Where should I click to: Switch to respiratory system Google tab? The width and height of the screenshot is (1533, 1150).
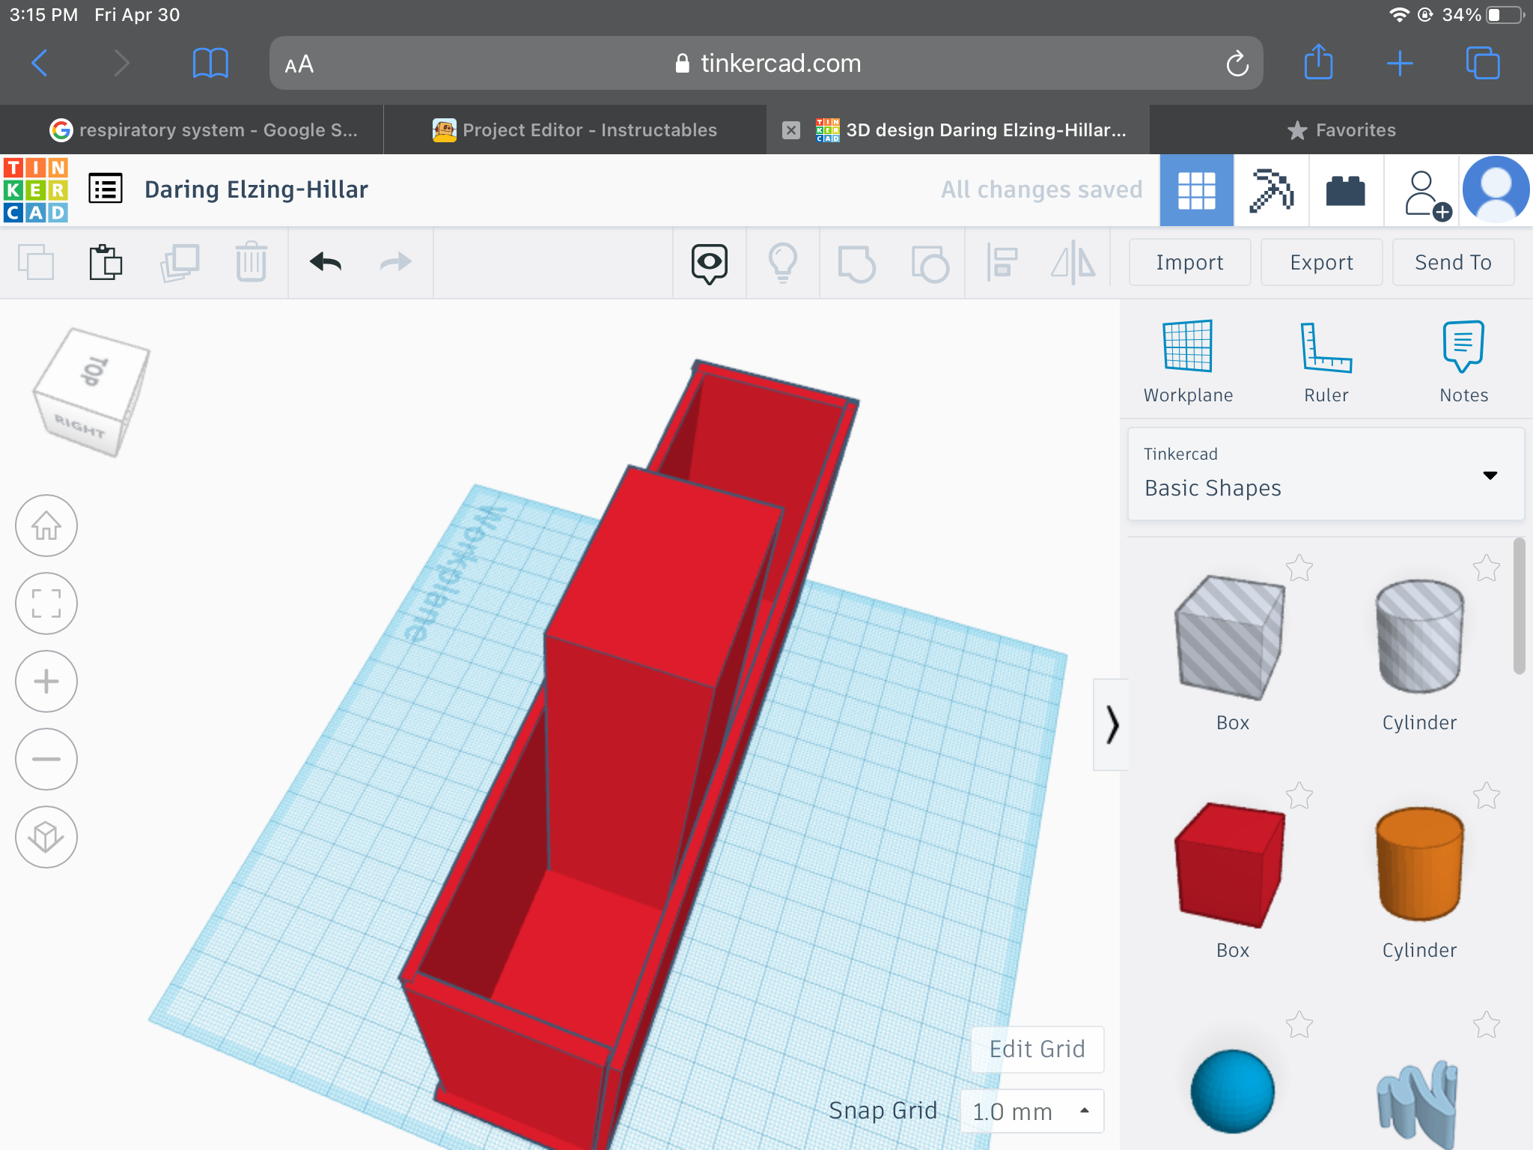[192, 130]
